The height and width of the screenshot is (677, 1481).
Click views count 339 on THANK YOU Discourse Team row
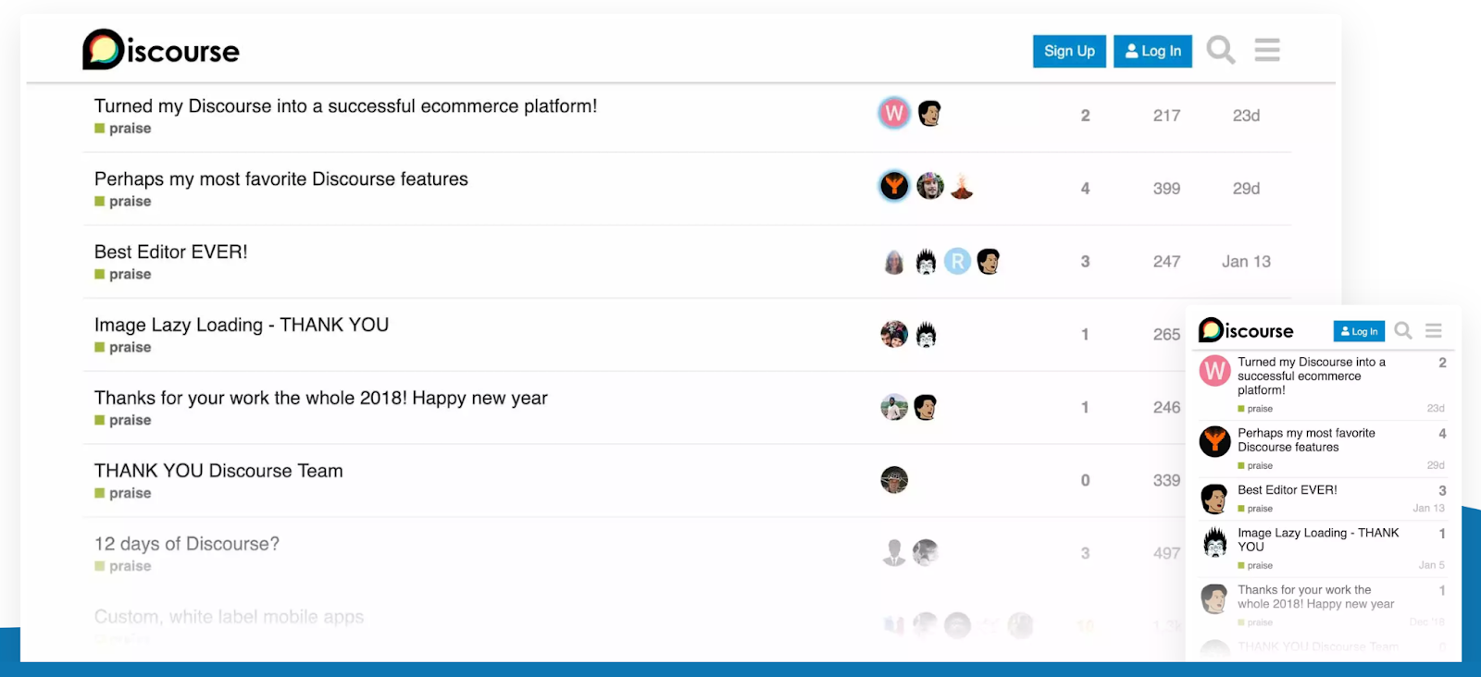1166,481
